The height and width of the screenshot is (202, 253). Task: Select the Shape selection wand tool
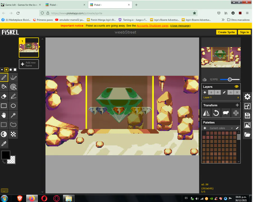click(13, 115)
